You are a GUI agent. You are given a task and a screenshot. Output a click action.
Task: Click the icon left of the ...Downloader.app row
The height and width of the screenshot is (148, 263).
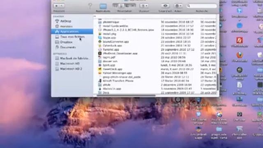[100, 53]
